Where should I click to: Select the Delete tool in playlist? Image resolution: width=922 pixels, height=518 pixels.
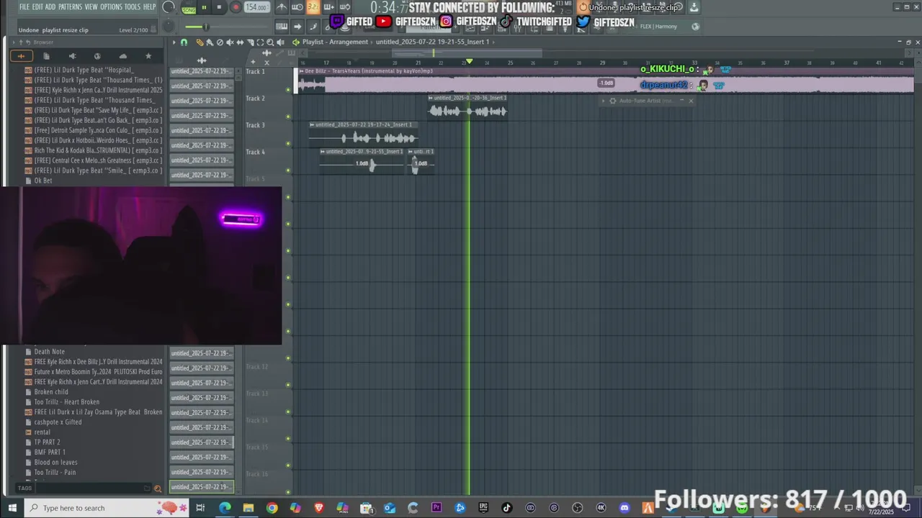tap(220, 42)
